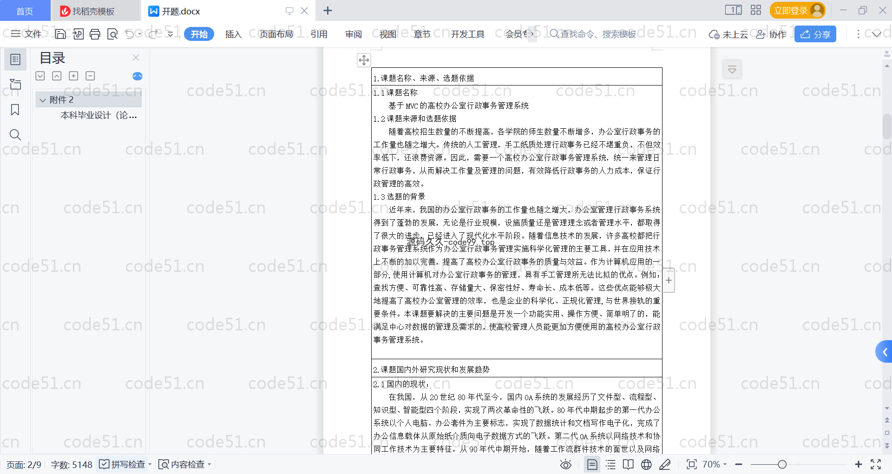Click promote level plus icon
The image size is (892, 474).
73,76
